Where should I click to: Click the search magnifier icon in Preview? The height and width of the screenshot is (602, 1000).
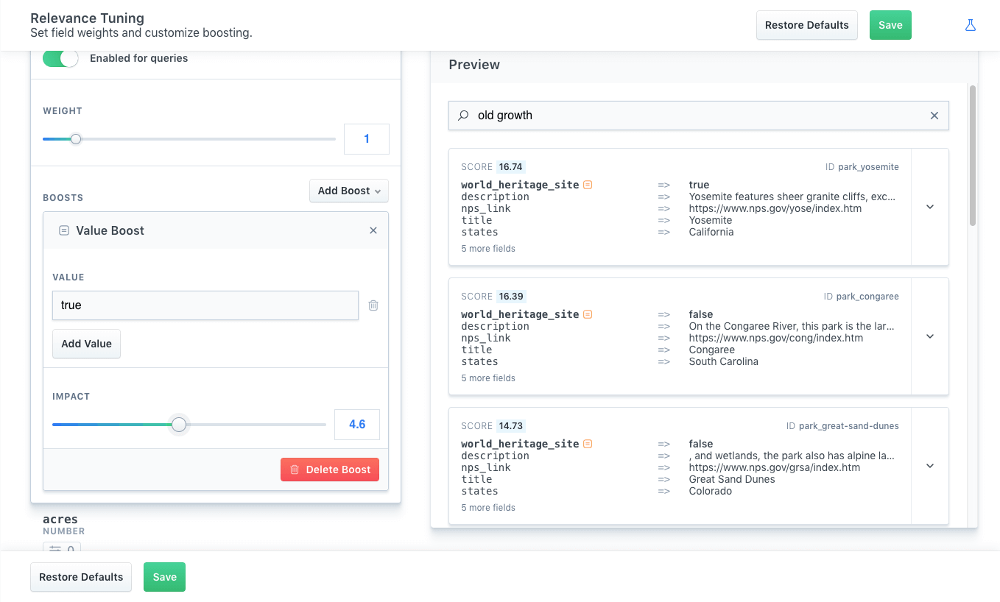pos(463,116)
